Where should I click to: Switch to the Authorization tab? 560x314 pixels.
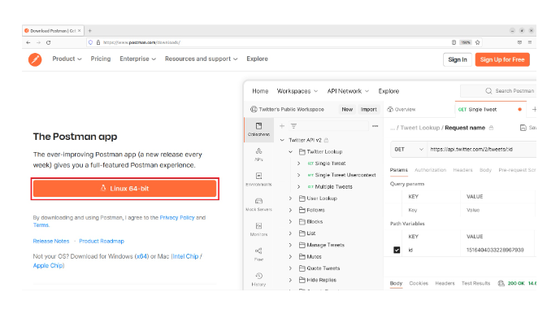(430, 170)
